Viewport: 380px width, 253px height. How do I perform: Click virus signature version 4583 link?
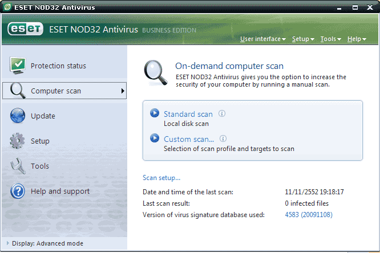click(308, 215)
